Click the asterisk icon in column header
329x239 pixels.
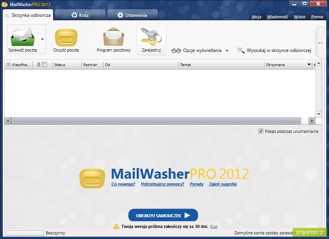[x=8, y=65]
